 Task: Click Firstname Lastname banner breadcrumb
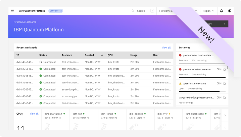(25, 22)
